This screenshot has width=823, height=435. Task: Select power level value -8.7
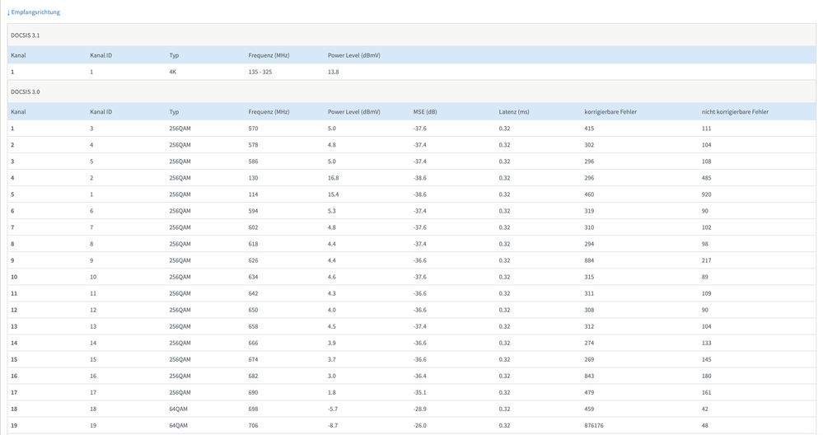click(x=333, y=426)
